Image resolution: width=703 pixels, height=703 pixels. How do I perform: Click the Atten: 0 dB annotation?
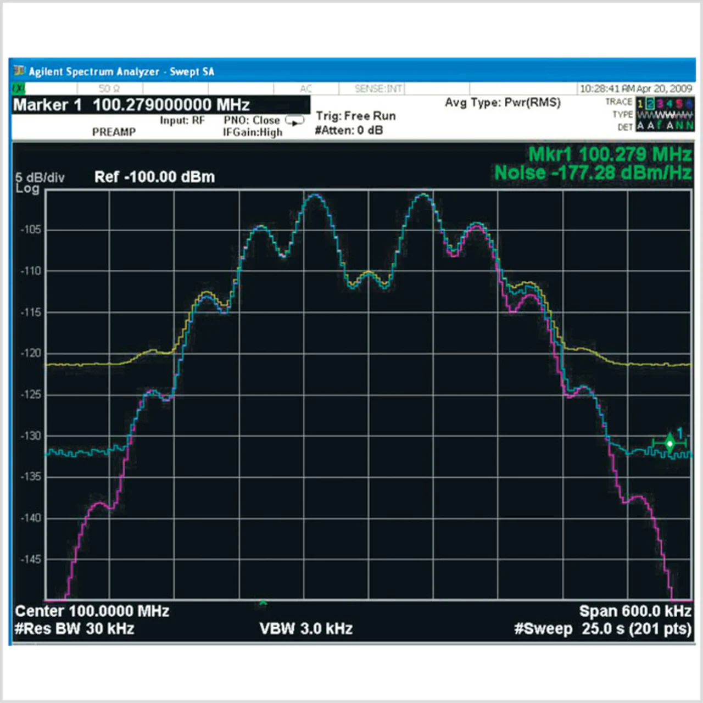(x=349, y=131)
